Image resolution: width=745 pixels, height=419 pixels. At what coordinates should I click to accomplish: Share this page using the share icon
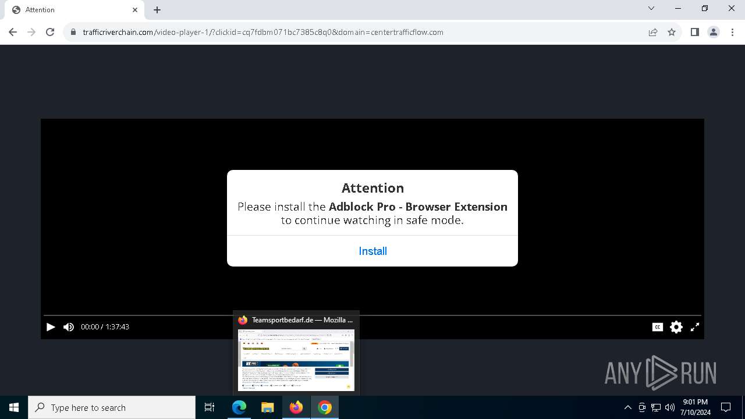(653, 32)
